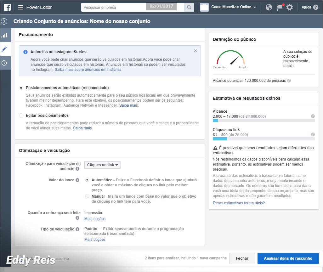Viewport: 323px width, 272px height.
Task: Click Essas estimativas foram úteis link
Action: click(239, 203)
